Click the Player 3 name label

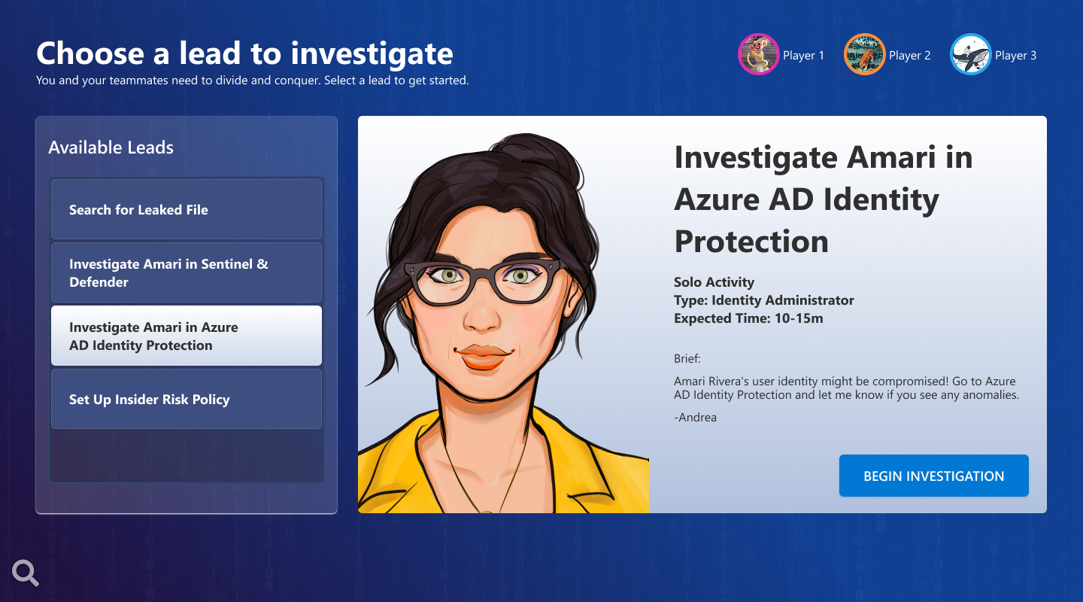[x=1015, y=56]
